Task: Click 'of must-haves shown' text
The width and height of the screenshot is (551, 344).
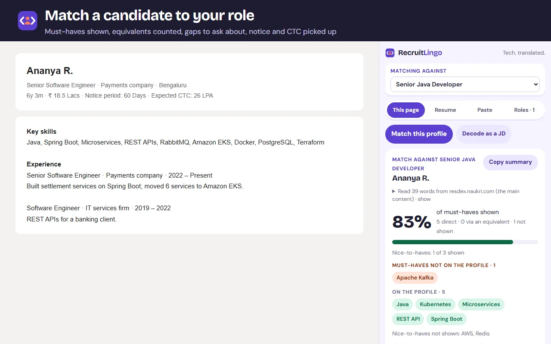Action: (467, 212)
